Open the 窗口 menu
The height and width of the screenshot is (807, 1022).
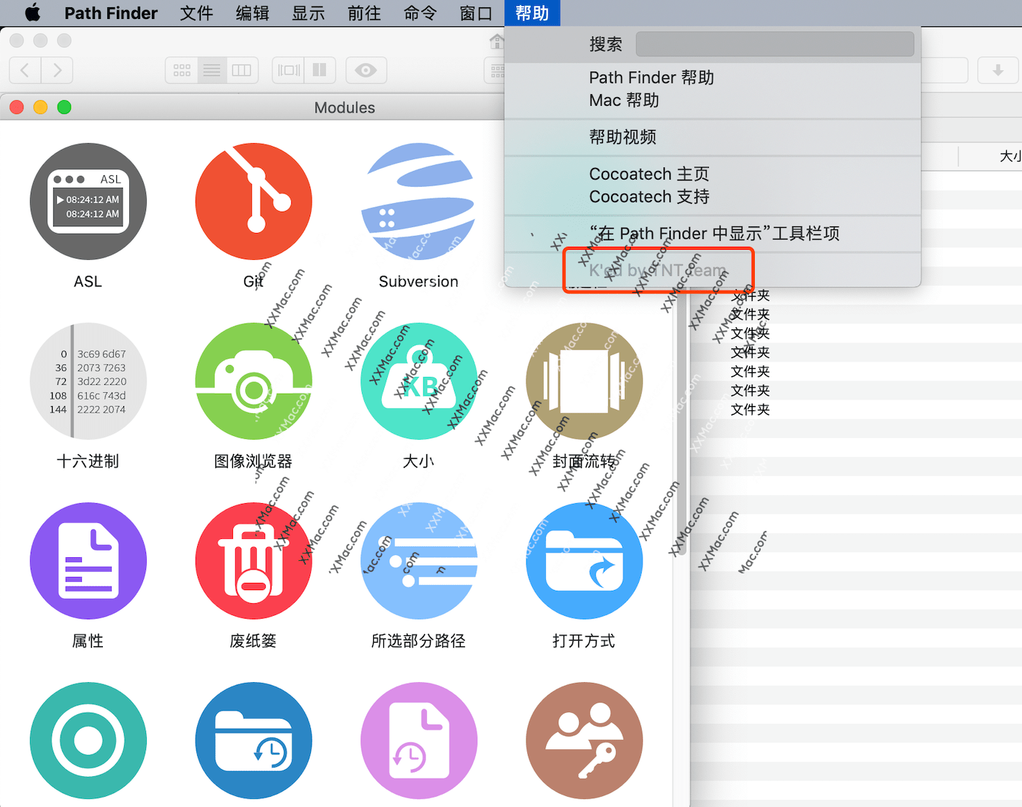click(x=476, y=12)
